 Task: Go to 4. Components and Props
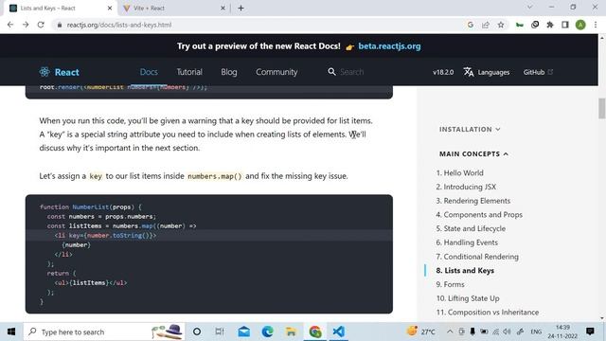[479, 215]
